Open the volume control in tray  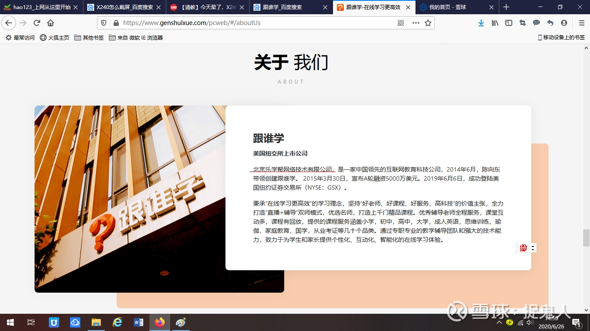pyautogui.click(x=530, y=322)
